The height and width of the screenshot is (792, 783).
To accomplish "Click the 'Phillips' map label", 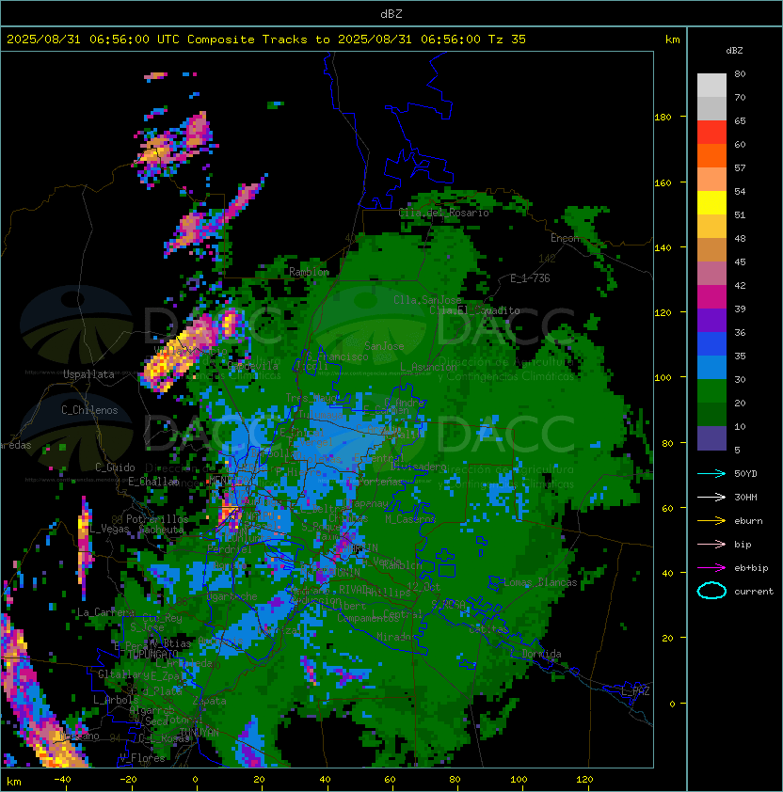I will click(x=388, y=592).
